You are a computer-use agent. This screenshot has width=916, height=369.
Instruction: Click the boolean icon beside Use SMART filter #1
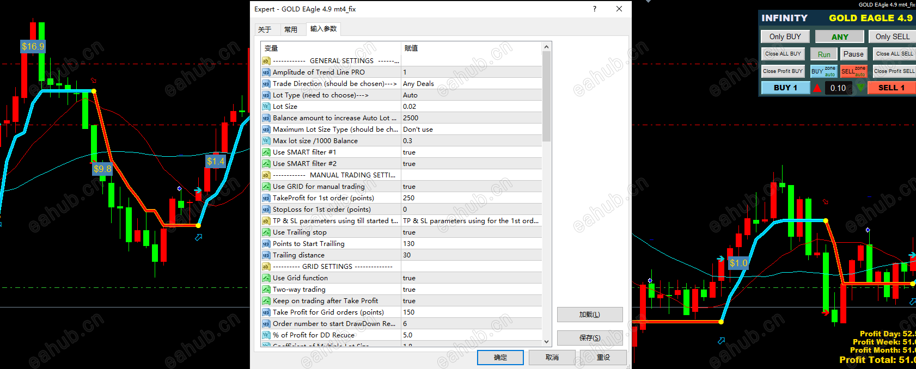point(266,152)
